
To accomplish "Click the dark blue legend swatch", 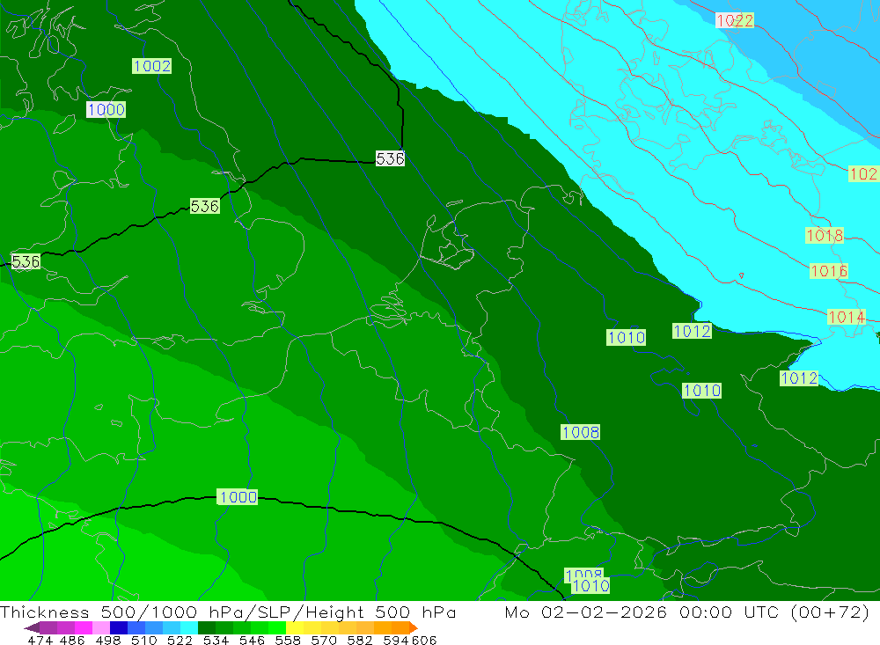I will pos(117,627).
